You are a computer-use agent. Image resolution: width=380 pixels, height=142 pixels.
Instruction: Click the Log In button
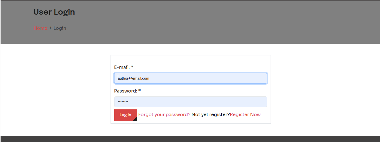[125, 115]
